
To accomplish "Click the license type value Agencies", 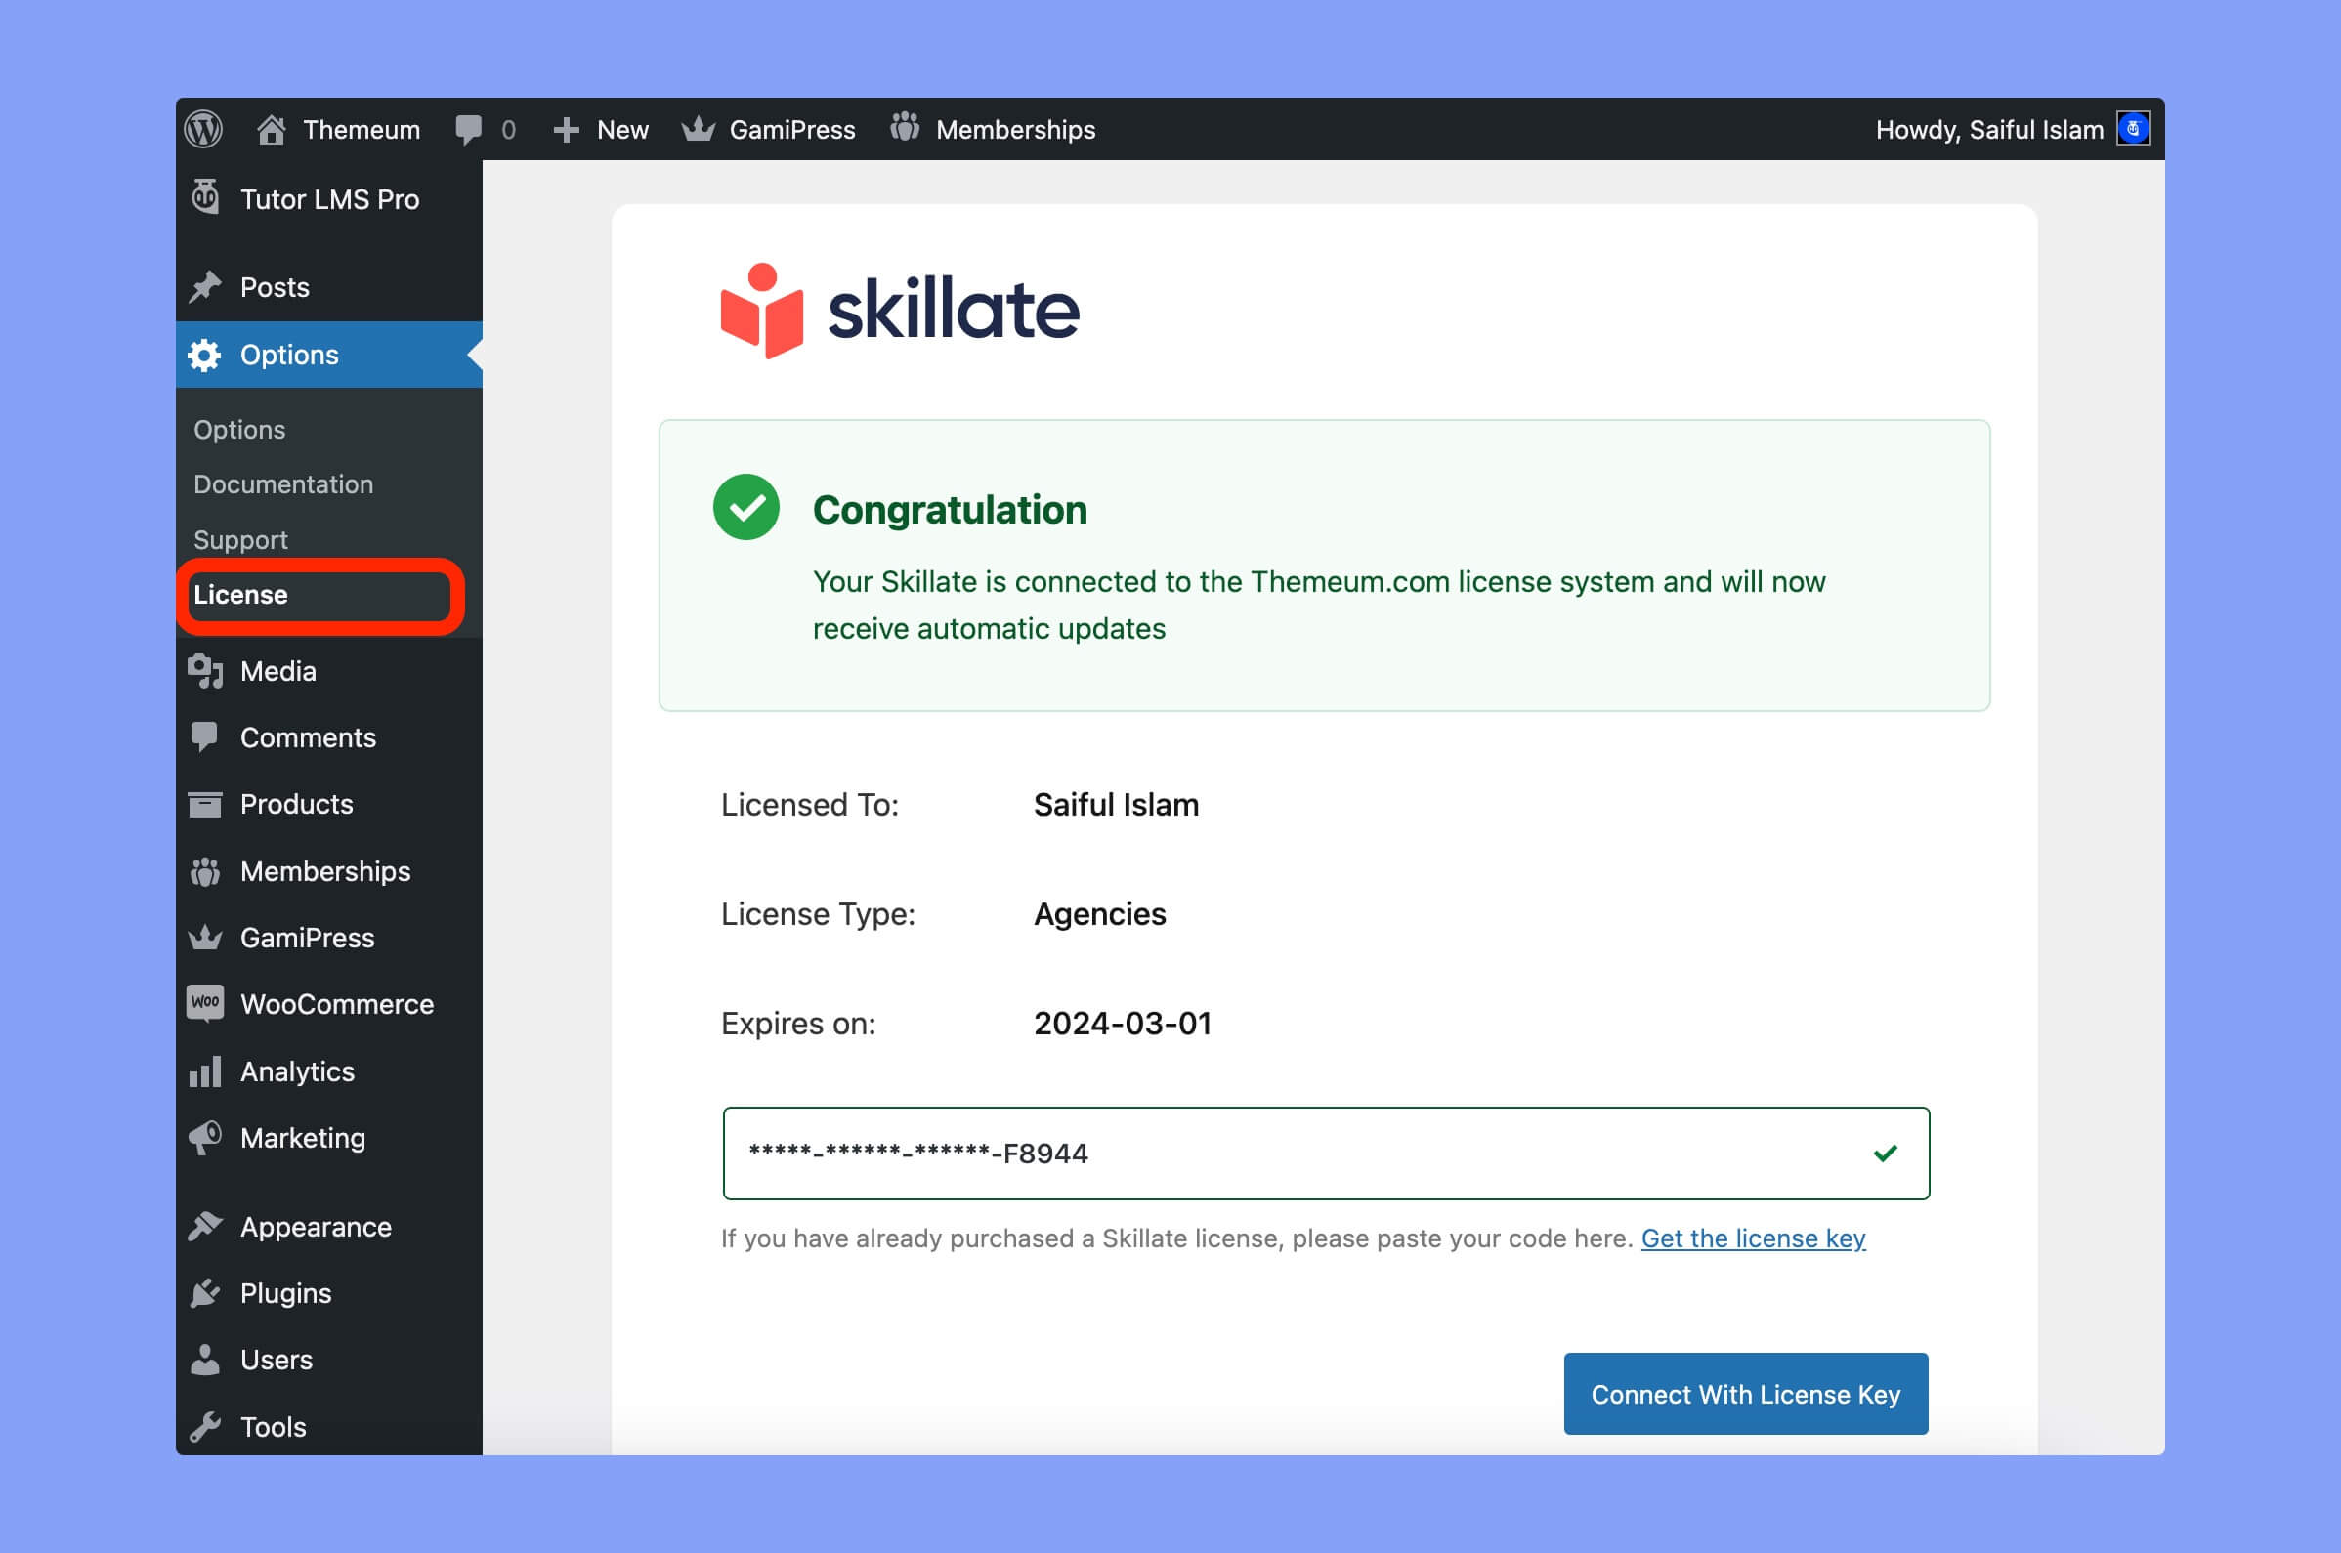I will click(1100, 913).
